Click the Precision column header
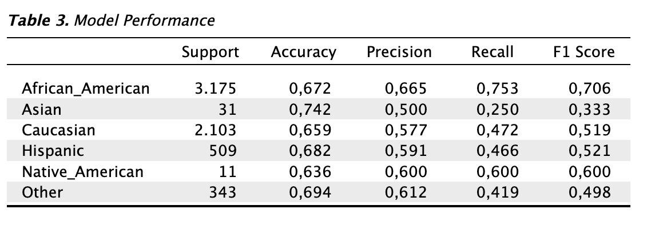The width and height of the screenshot is (659, 225). [x=399, y=52]
